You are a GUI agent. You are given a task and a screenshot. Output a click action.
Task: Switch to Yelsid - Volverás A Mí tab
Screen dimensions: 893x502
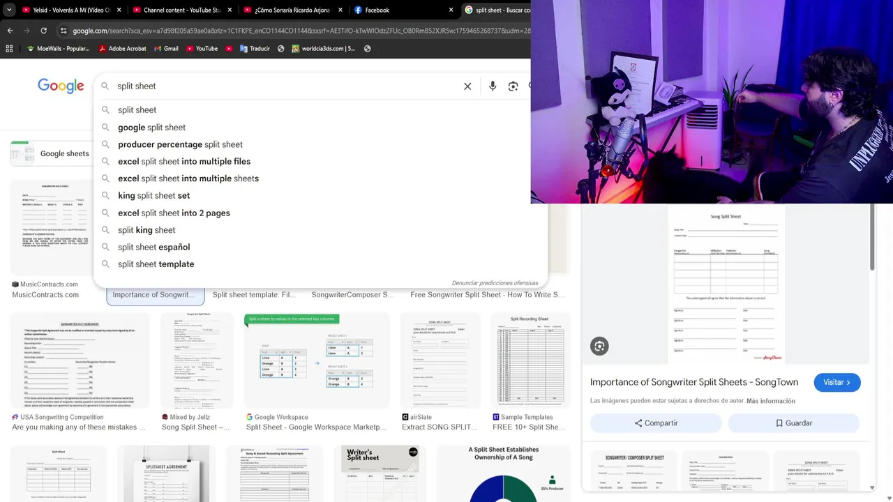point(72,10)
